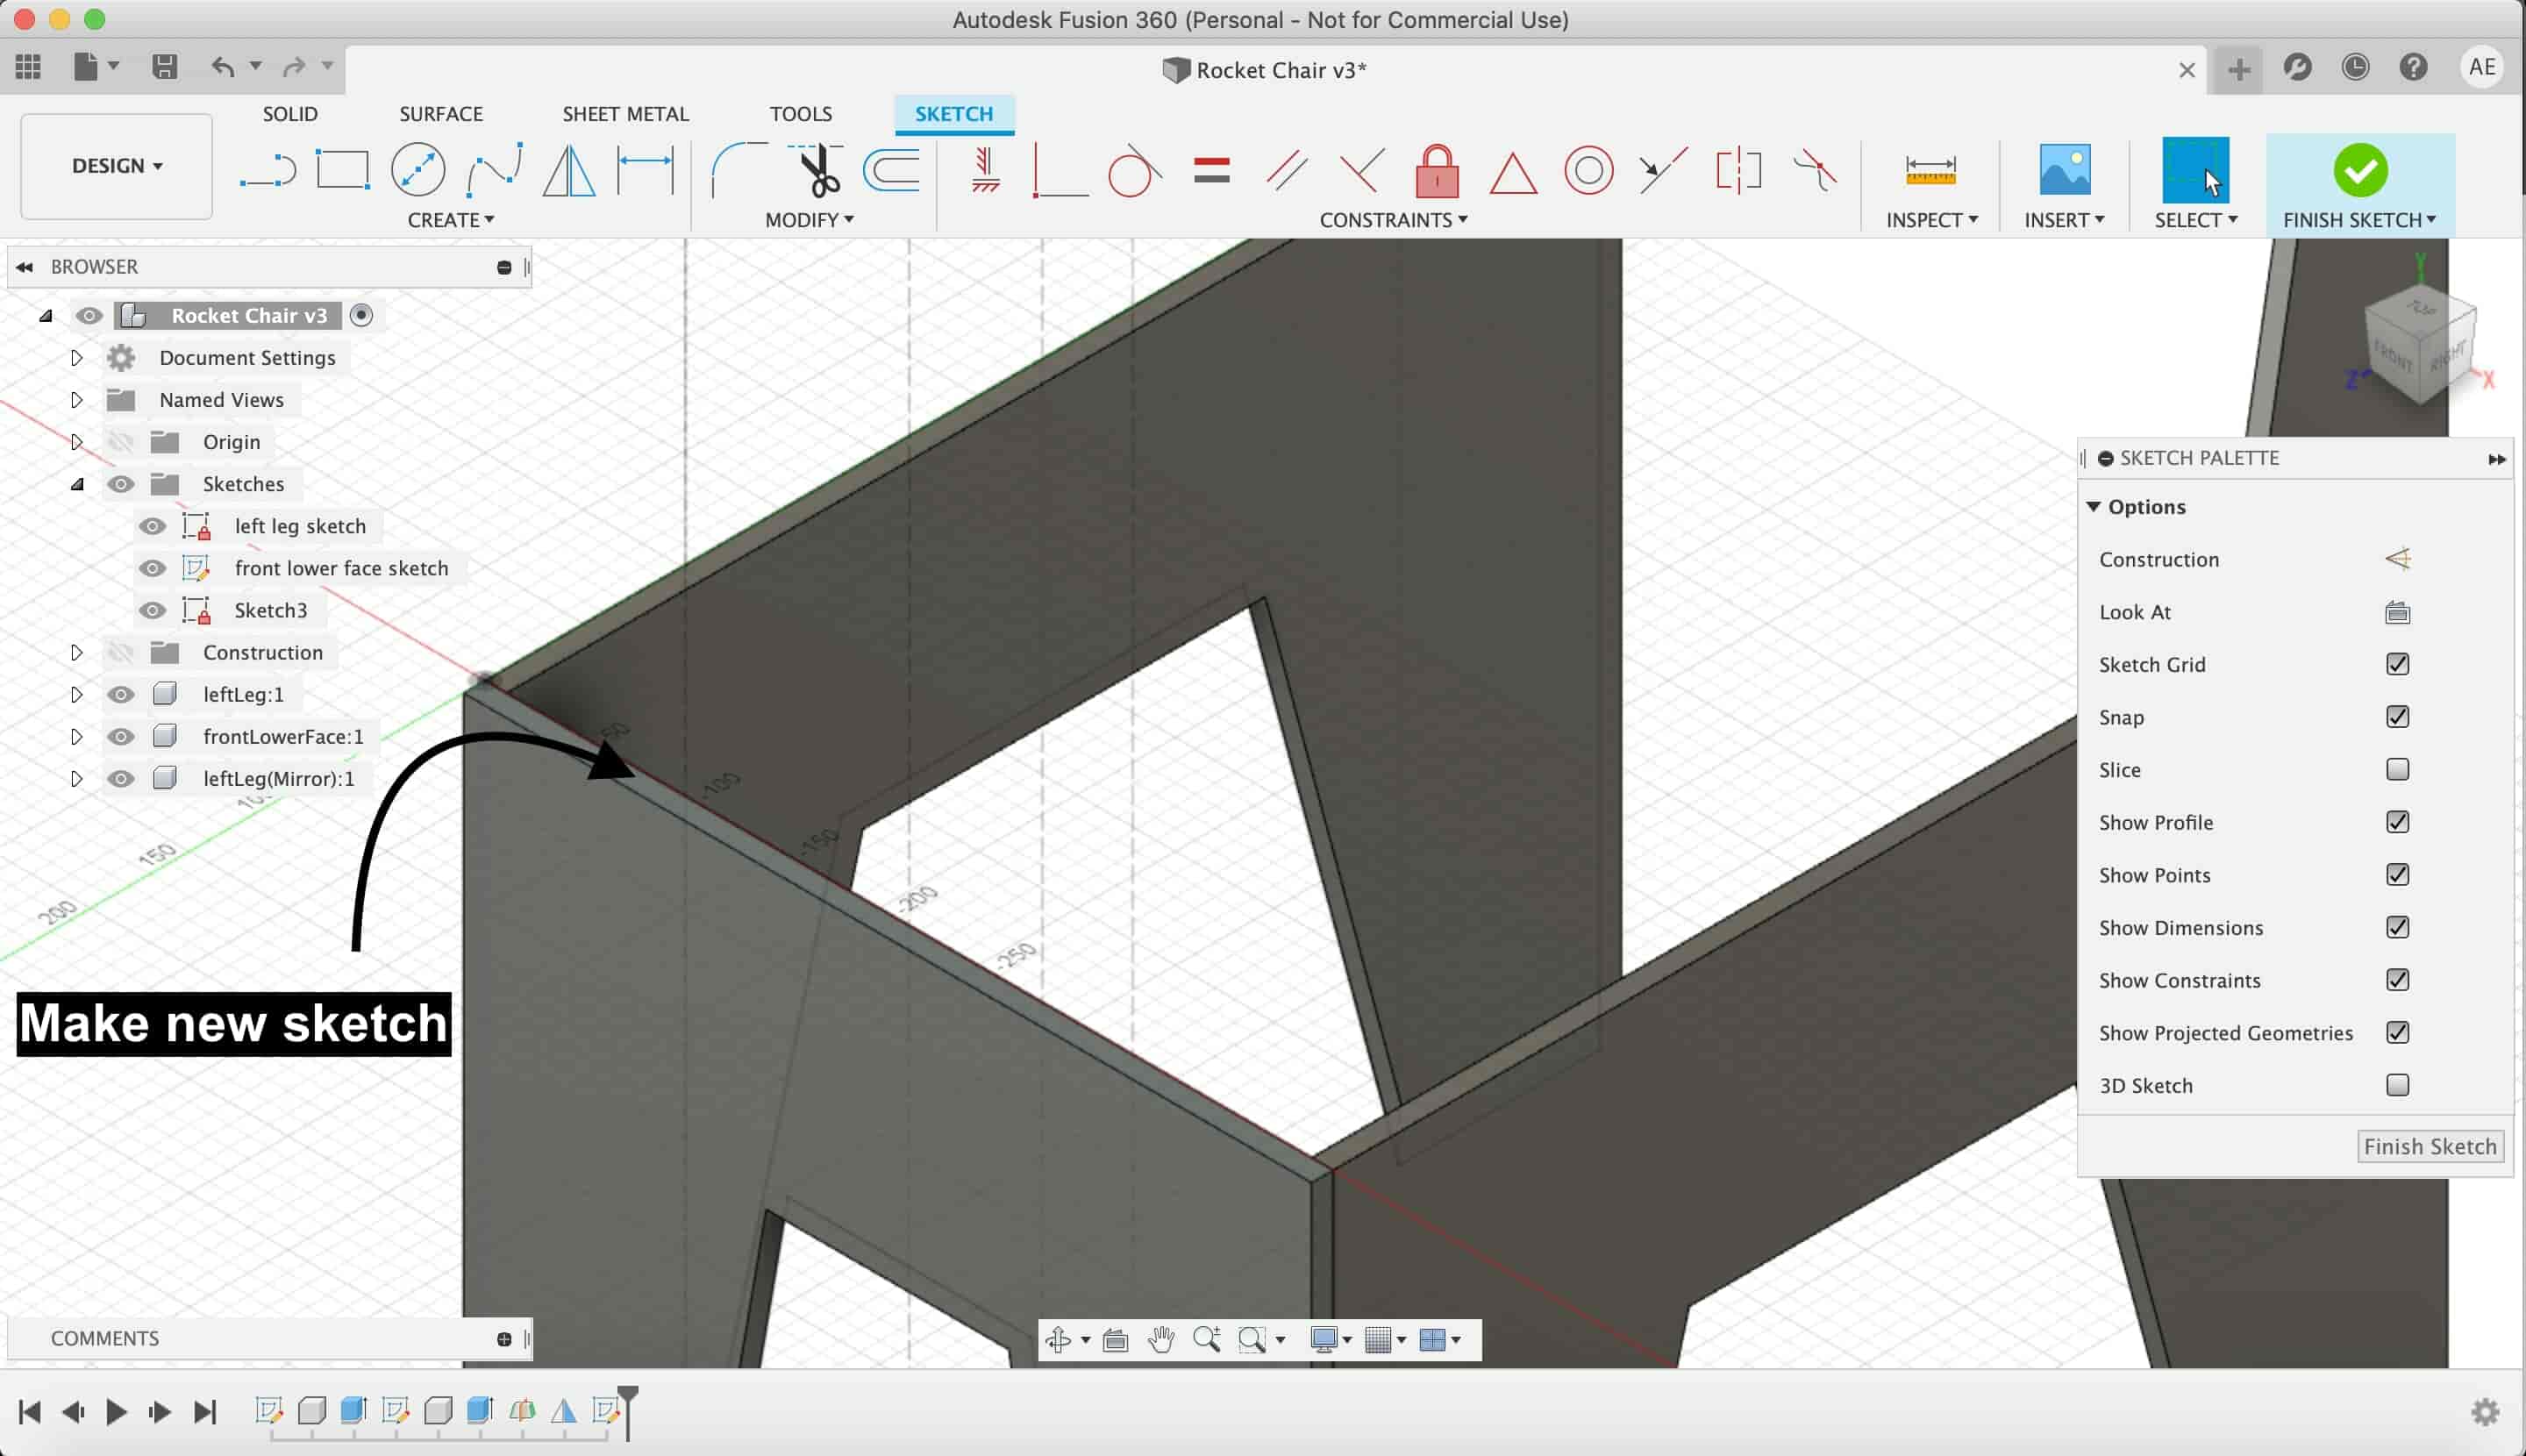Toggle the Snap checkbox

click(x=2397, y=717)
